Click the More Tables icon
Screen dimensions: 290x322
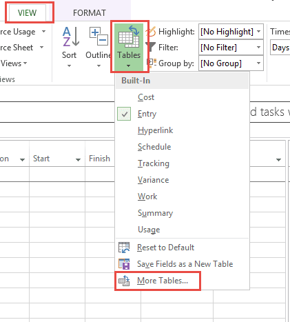124,281
